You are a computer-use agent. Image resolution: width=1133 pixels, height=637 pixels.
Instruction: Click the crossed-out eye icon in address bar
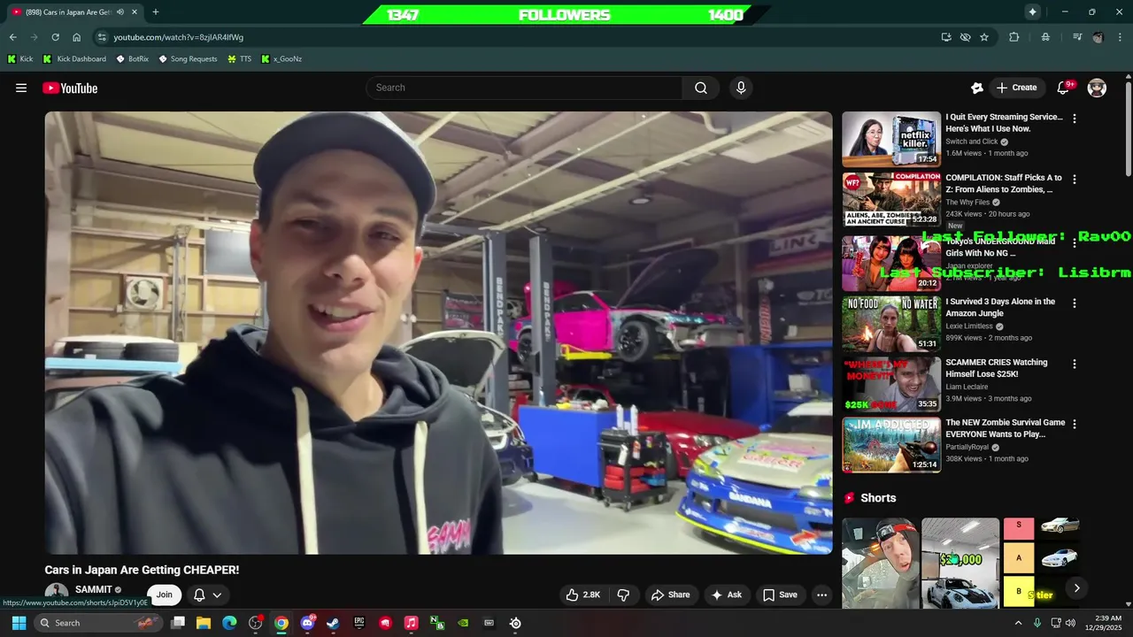[966, 37]
